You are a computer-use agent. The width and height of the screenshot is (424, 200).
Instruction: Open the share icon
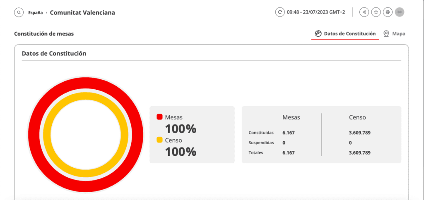[364, 12]
